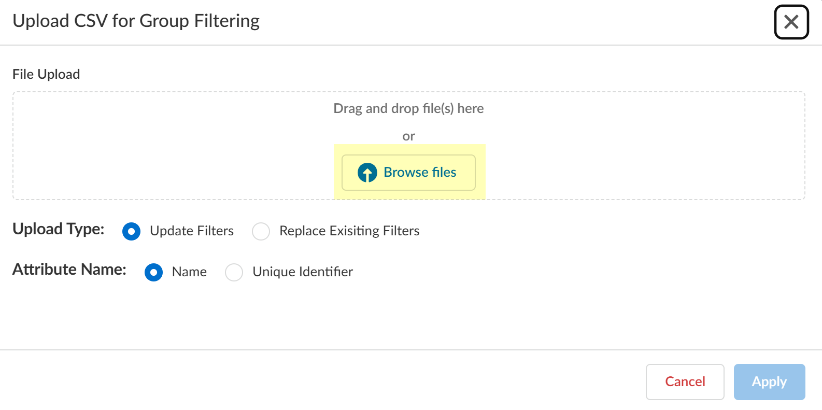Screen dimensions: 822x410
Task: Cancel the CSV upload
Action: click(685, 382)
